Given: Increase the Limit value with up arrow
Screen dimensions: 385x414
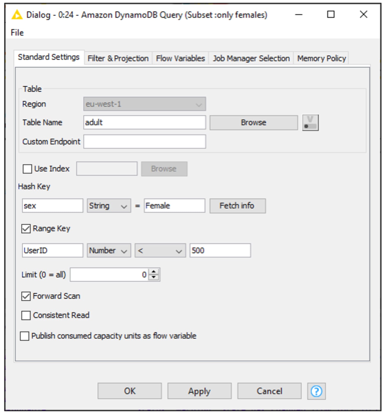Looking at the screenshot, I should point(154,272).
